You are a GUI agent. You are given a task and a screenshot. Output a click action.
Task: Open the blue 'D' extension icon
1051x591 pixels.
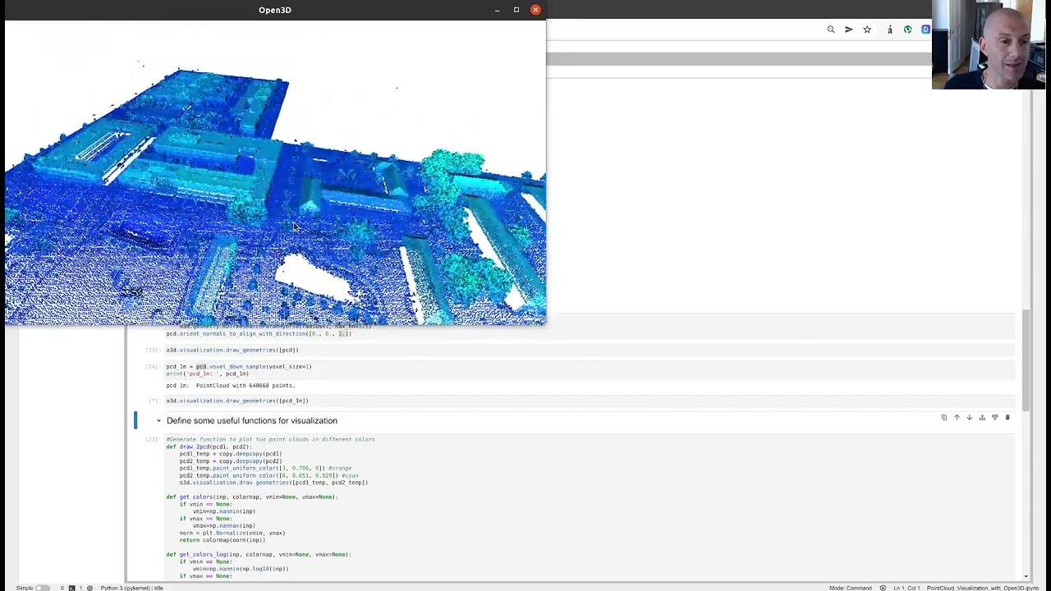pos(925,30)
